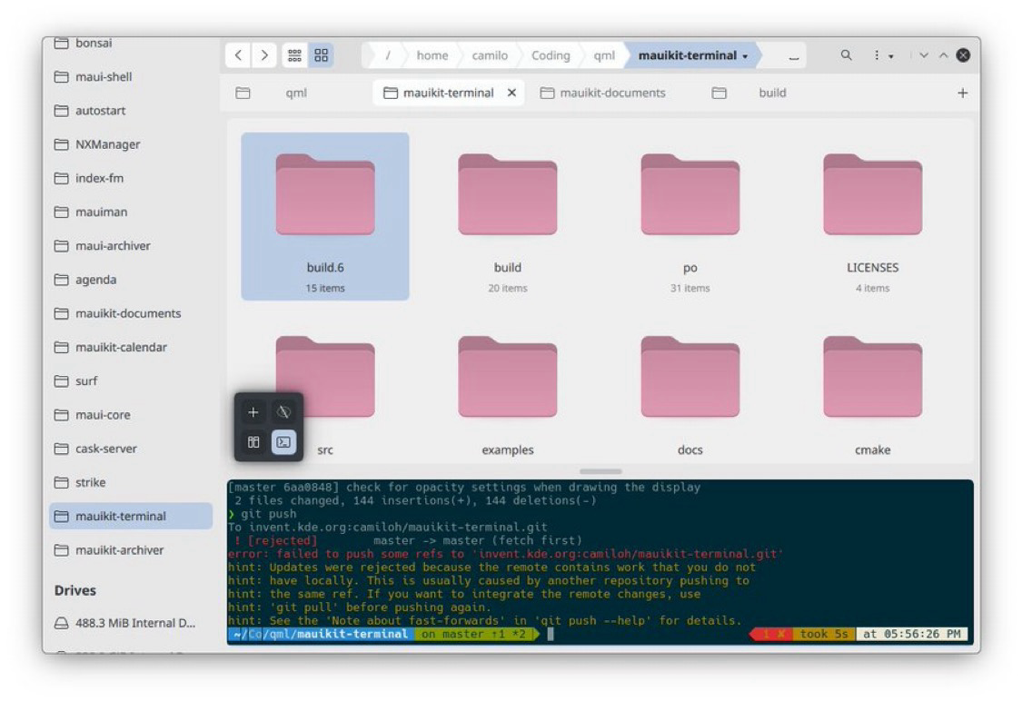1022x701 pixels.
Task: Open mauikit-calendar in the sidebar
Action: click(x=131, y=348)
